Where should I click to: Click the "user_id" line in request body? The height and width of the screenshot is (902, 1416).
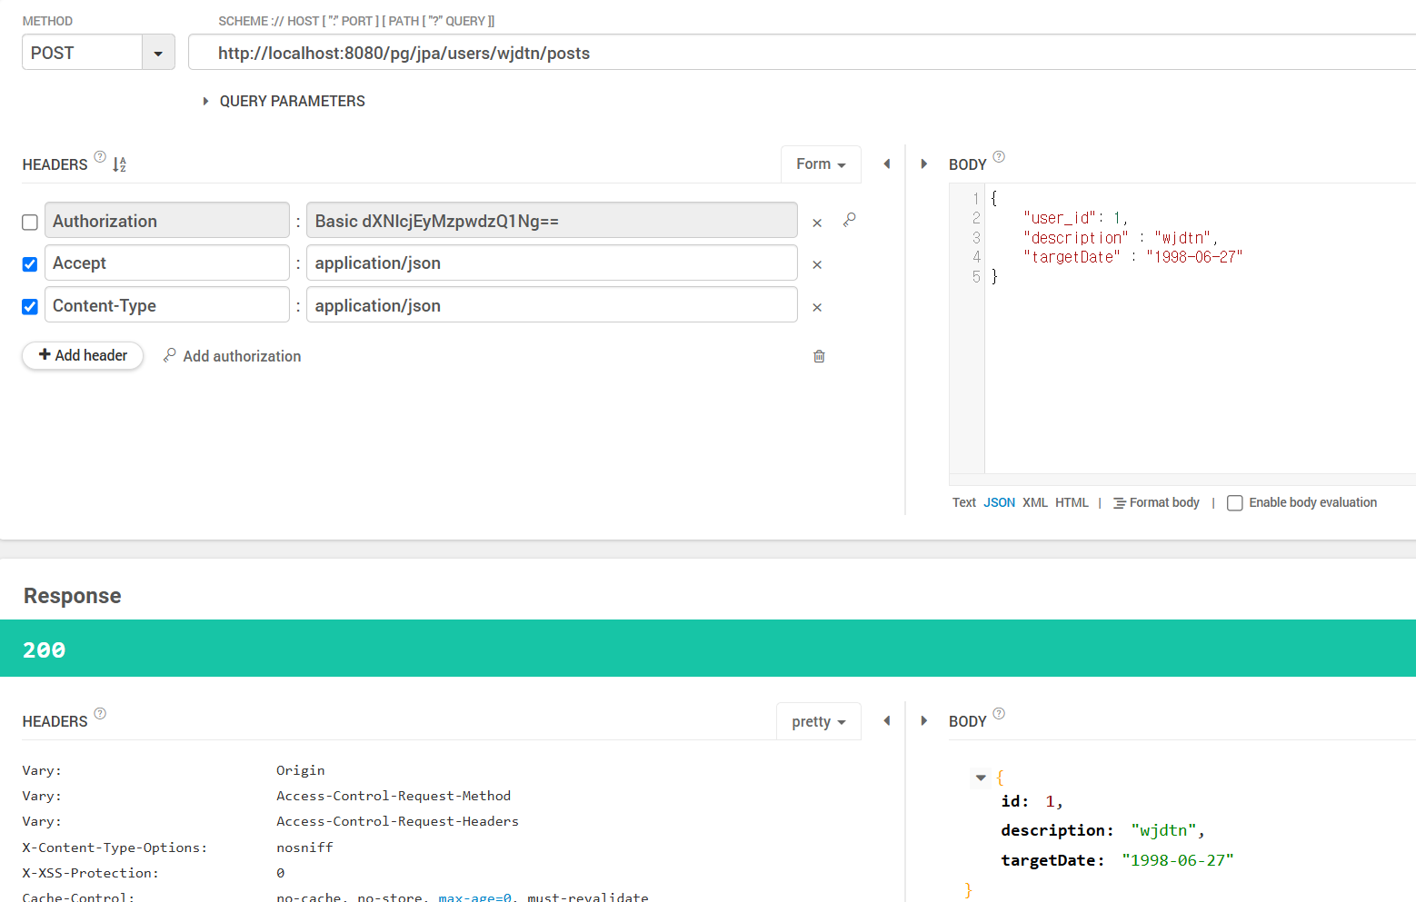coord(1076,218)
